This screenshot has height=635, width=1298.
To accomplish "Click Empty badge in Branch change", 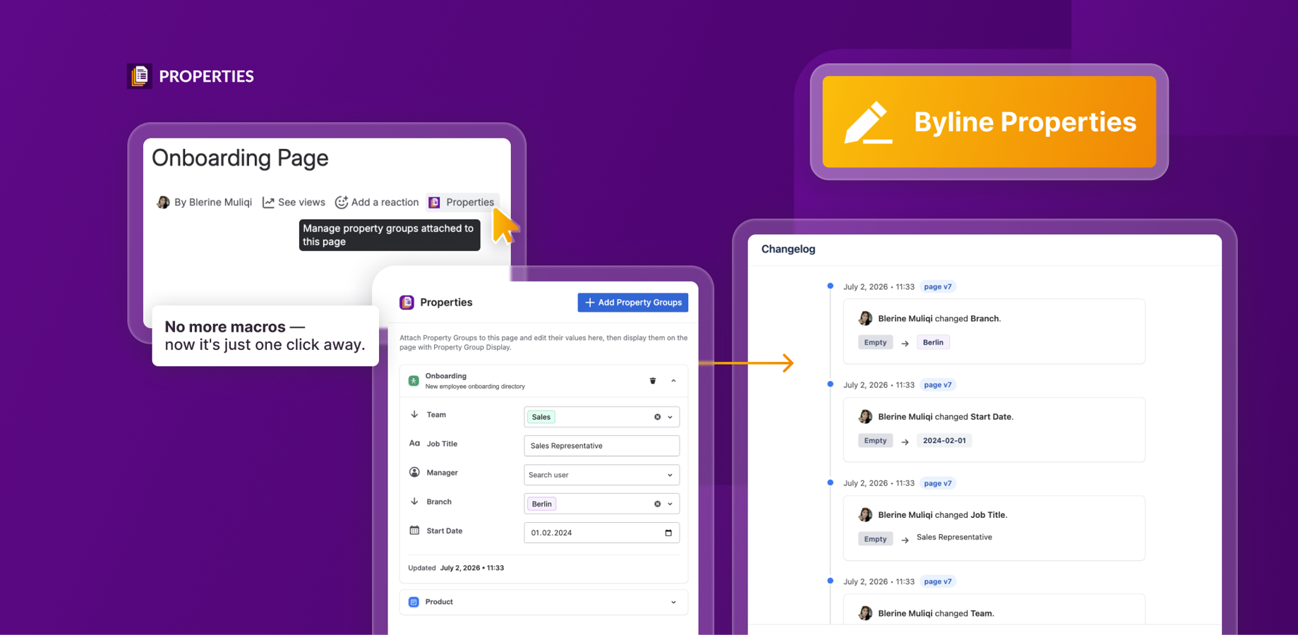I will pyautogui.click(x=875, y=342).
